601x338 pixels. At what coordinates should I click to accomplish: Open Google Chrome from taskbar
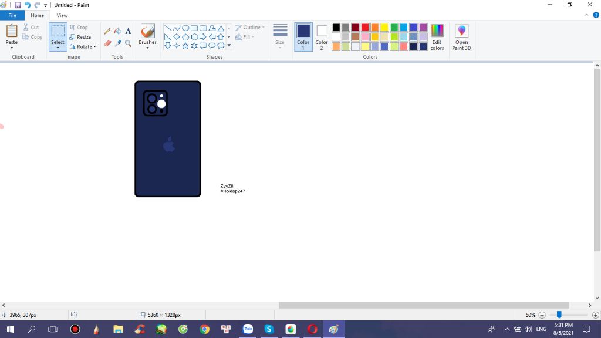coord(205,329)
